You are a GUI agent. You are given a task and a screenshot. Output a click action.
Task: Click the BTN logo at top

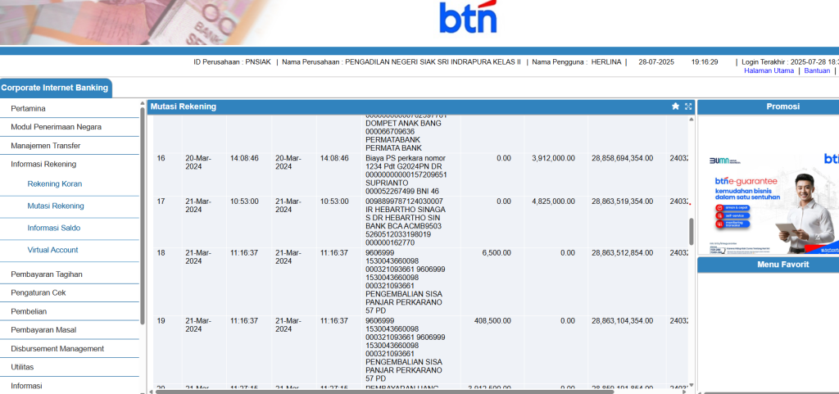click(x=468, y=18)
